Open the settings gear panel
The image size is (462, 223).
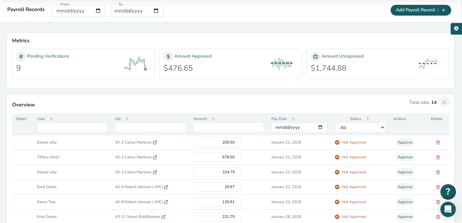click(456, 29)
